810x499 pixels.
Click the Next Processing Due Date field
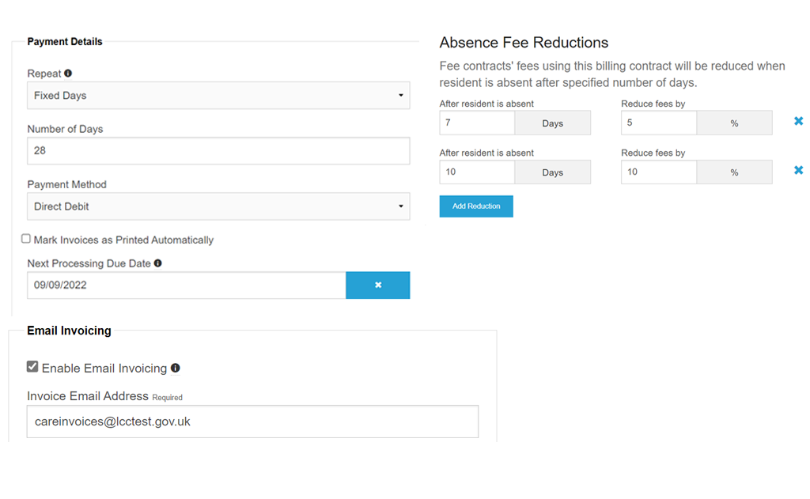point(187,285)
